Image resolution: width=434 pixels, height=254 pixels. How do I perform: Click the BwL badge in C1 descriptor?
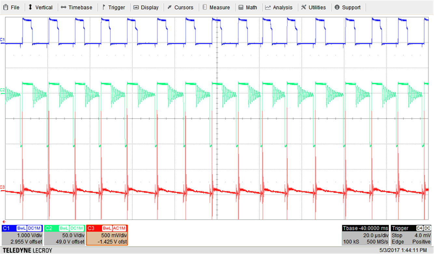click(21, 228)
